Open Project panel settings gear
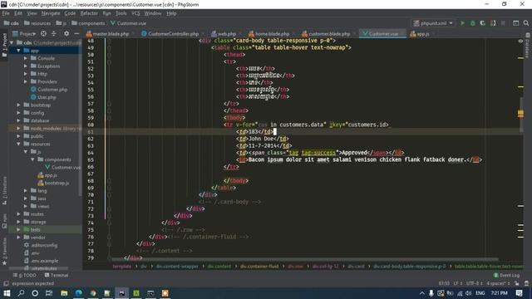This screenshot has height=299, width=532. [x=66, y=33]
